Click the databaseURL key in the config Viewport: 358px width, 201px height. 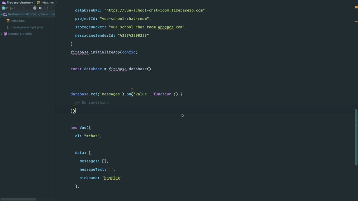coord(87,10)
